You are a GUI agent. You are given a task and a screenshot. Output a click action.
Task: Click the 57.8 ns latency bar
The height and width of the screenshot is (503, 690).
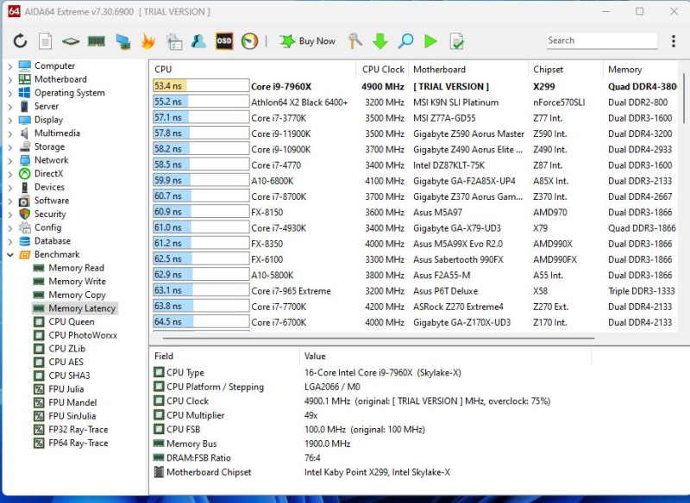point(201,134)
